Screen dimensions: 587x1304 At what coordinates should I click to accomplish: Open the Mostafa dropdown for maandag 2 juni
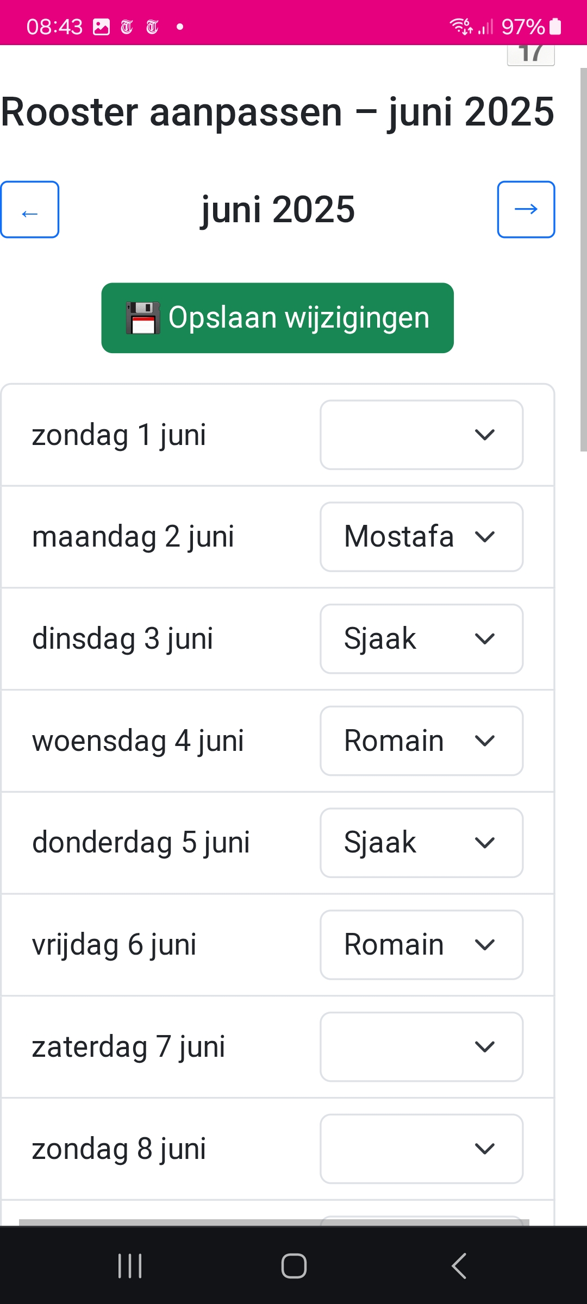tap(421, 537)
